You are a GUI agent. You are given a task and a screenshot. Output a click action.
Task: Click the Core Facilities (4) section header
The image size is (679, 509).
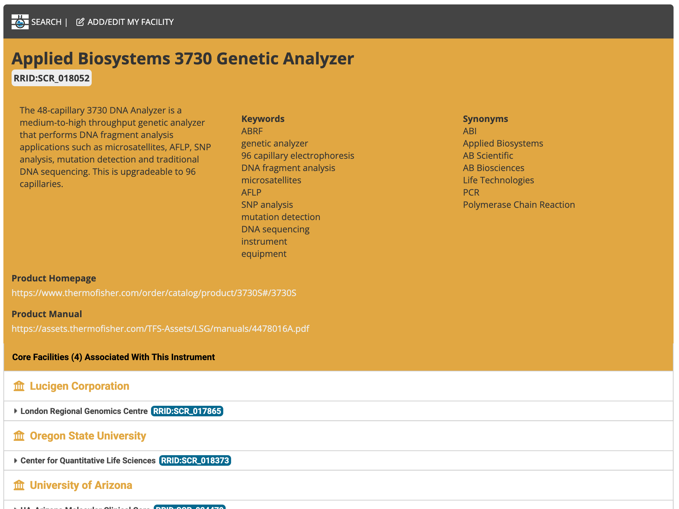coord(113,357)
